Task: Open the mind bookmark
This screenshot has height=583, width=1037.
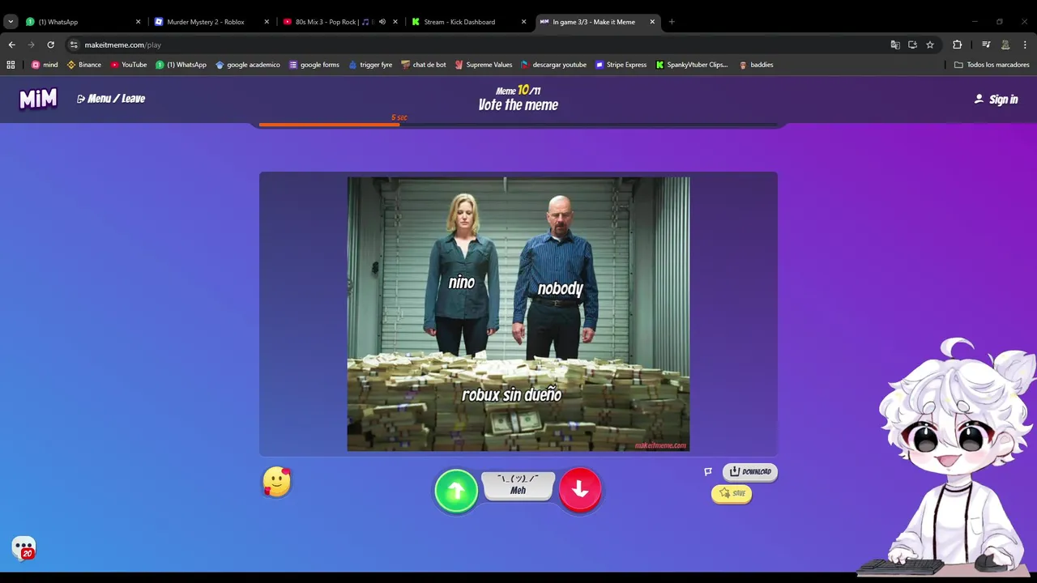Action: (45, 65)
